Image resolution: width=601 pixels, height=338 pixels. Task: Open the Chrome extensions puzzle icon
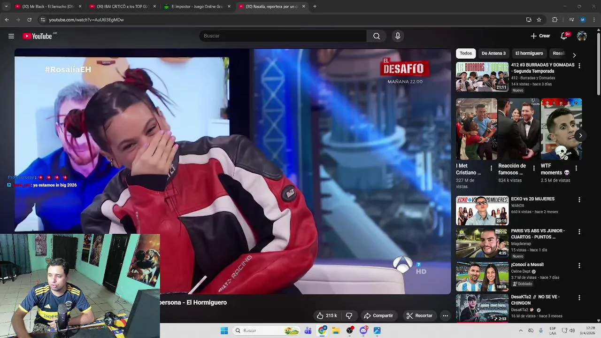point(555,20)
